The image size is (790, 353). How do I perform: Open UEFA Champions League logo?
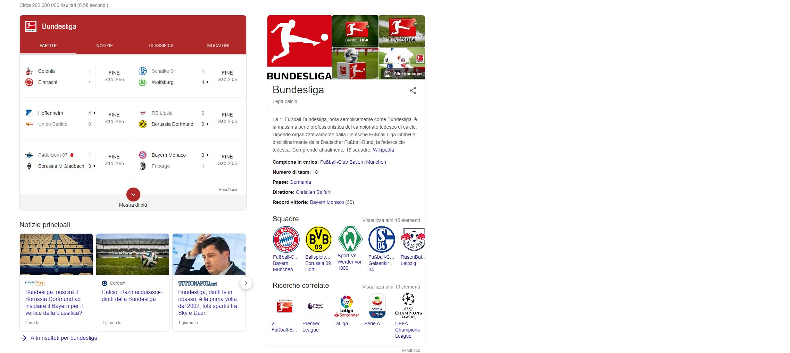pyautogui.click(x=408, y=306)
